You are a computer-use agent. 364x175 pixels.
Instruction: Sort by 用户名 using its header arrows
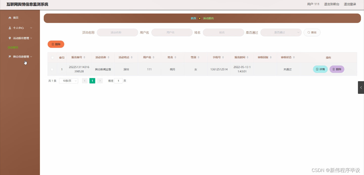click(153, 57)
